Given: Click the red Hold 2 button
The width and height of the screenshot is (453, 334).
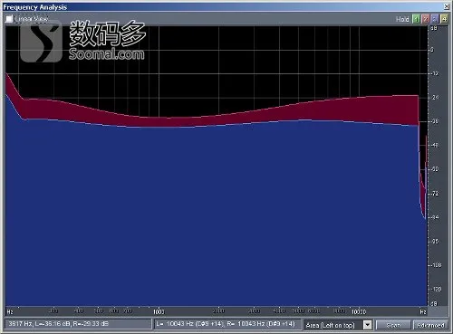Looking at the screenshot, I should (426, 19).
